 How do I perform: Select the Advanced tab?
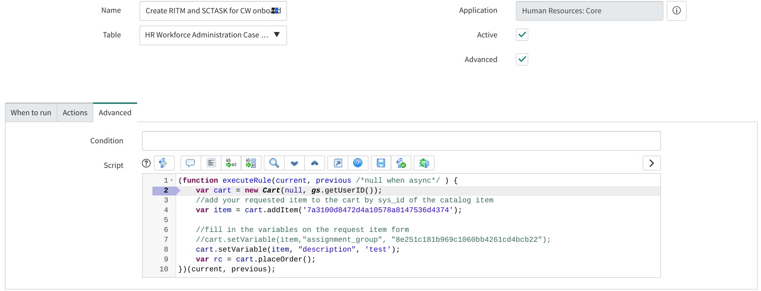click(115, 113)
